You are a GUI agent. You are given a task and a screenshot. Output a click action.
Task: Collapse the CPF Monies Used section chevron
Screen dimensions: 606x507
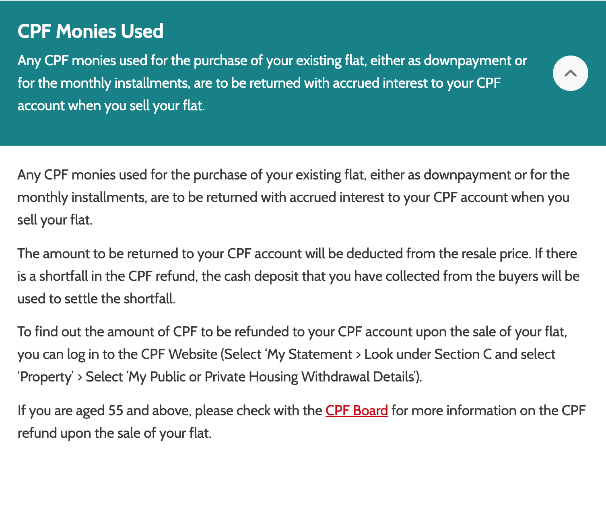570,73
